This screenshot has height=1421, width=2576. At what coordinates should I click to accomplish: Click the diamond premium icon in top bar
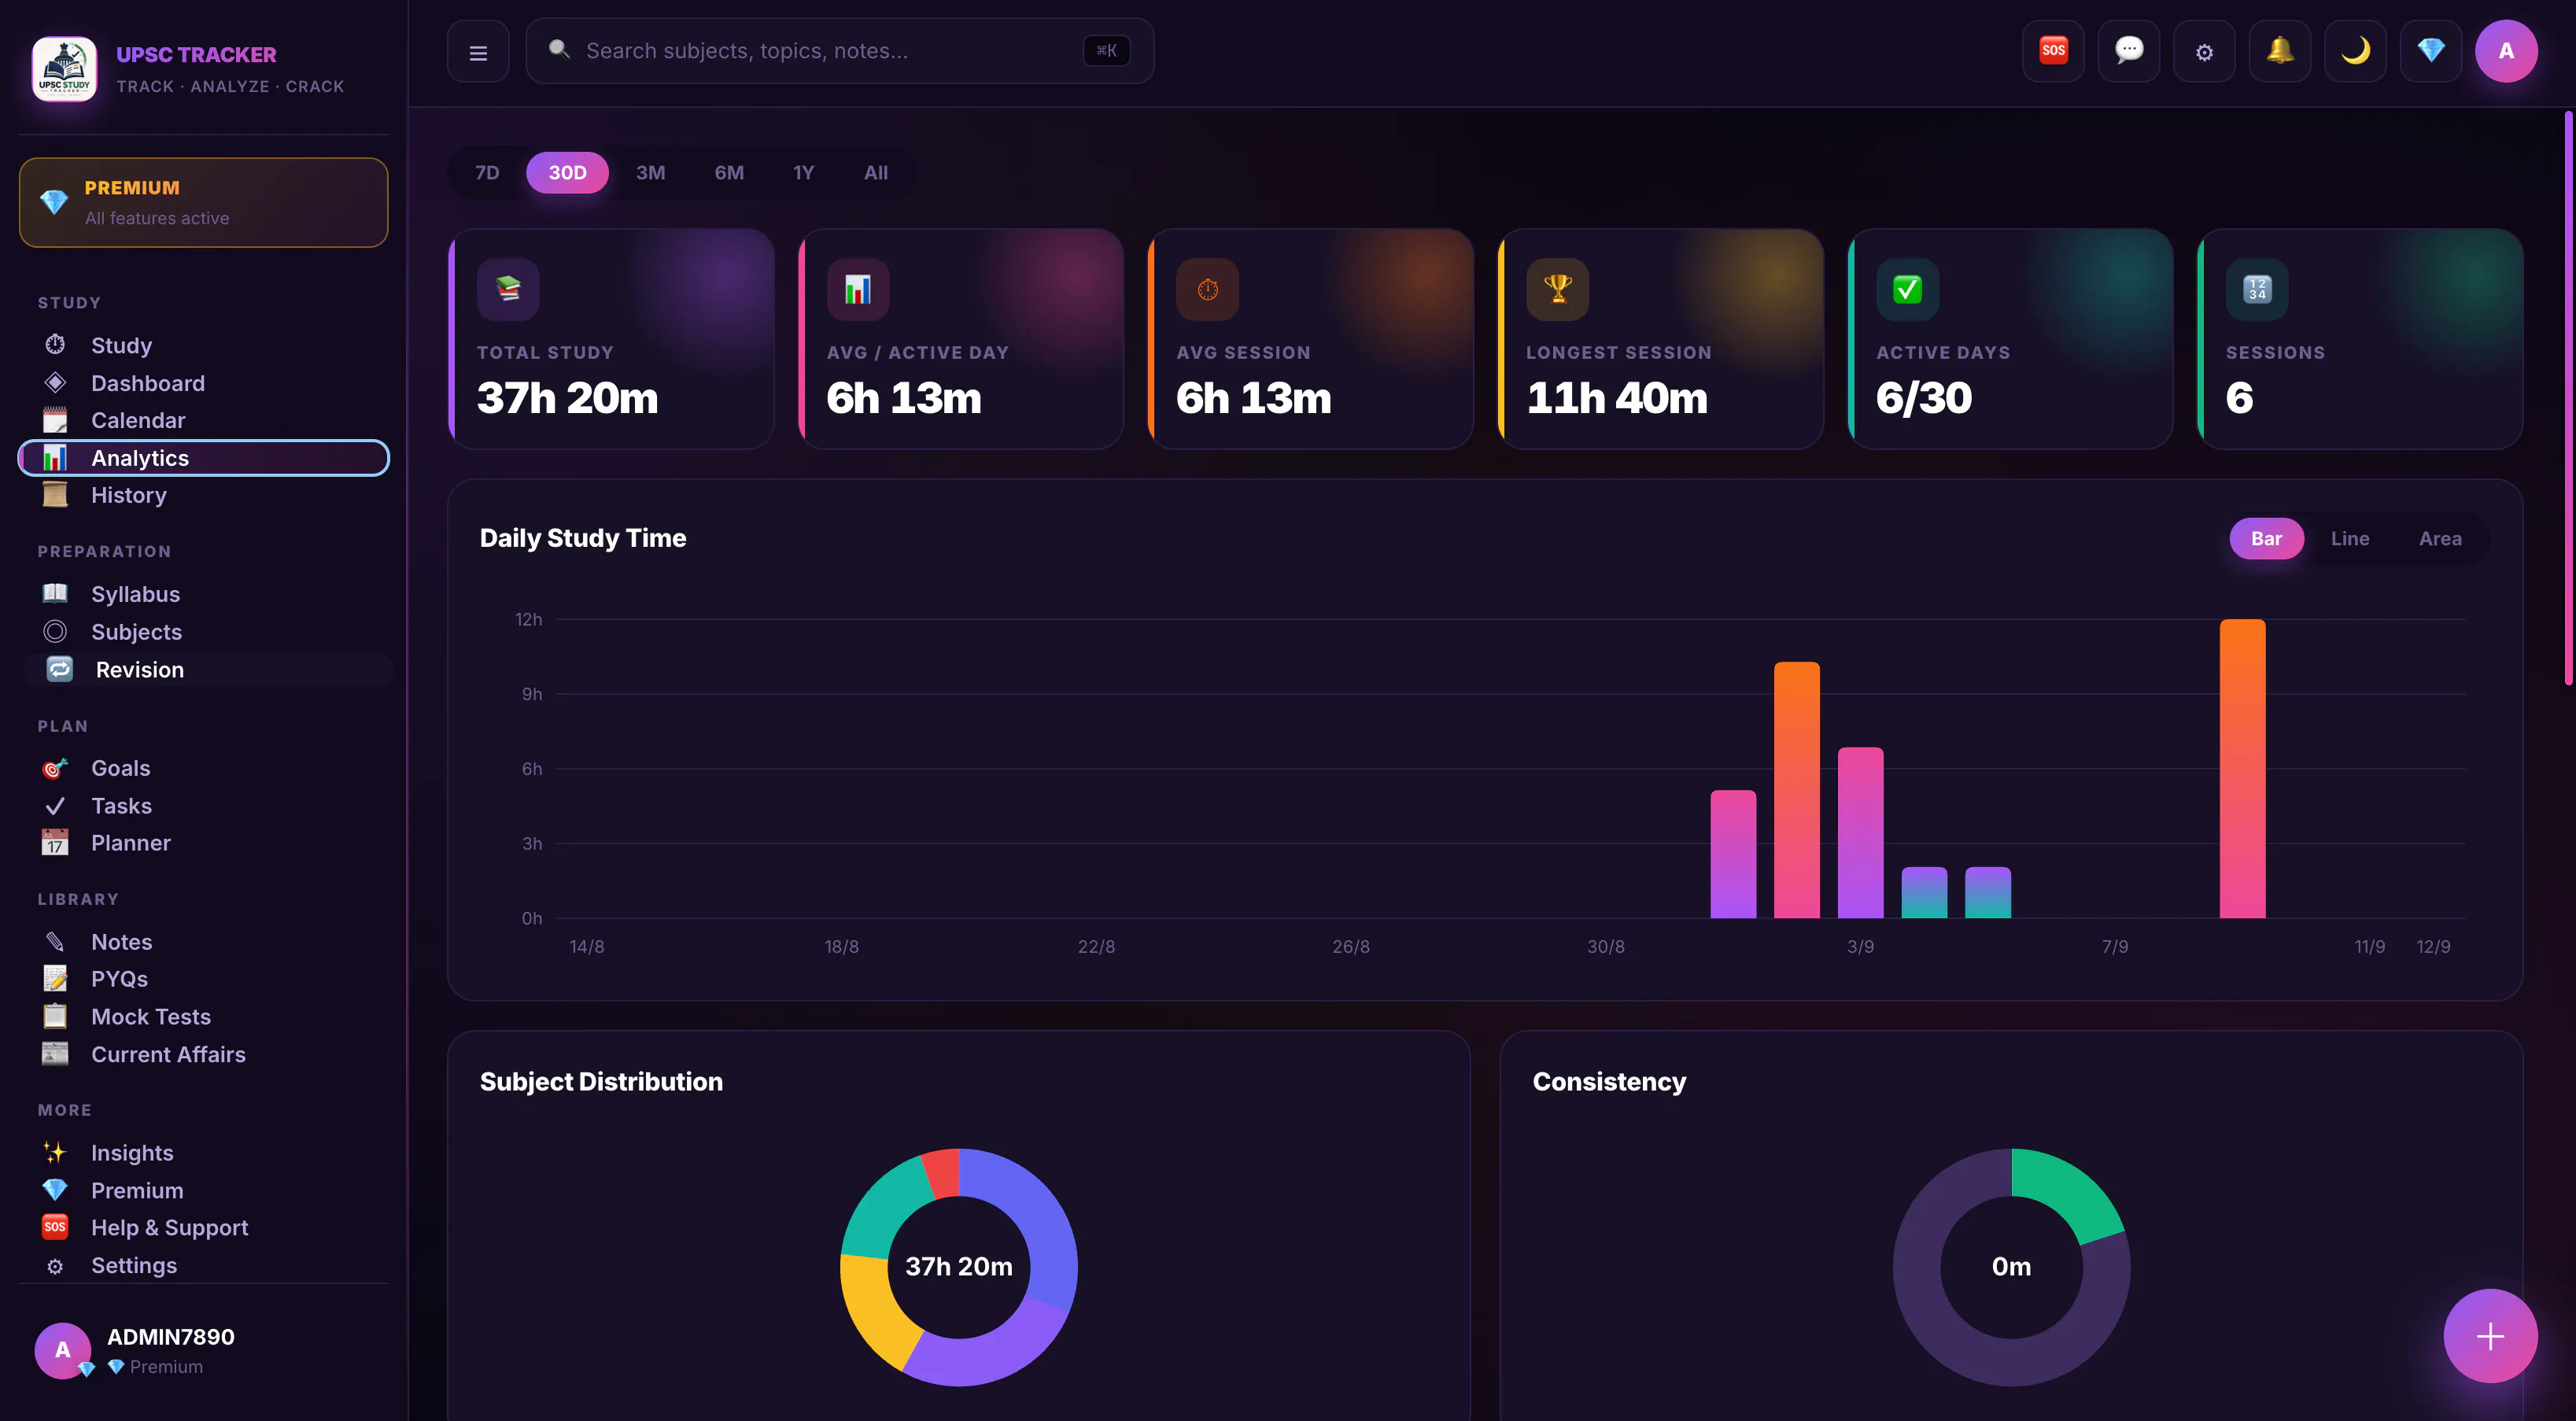click(x=2430, y=51)
